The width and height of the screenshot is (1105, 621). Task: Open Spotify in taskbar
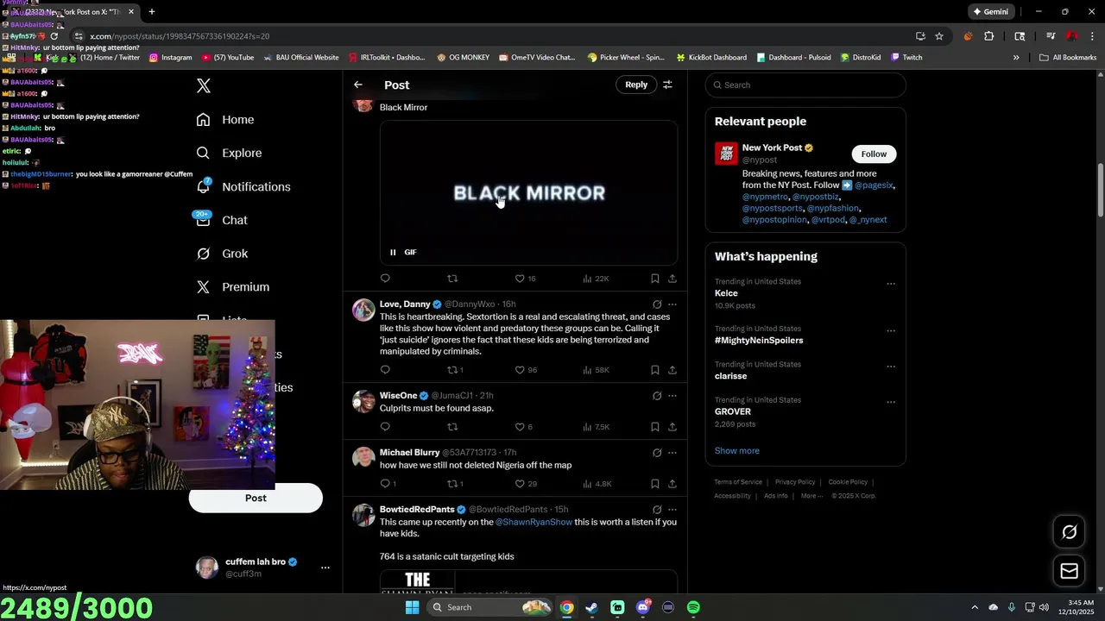point(693,607)
